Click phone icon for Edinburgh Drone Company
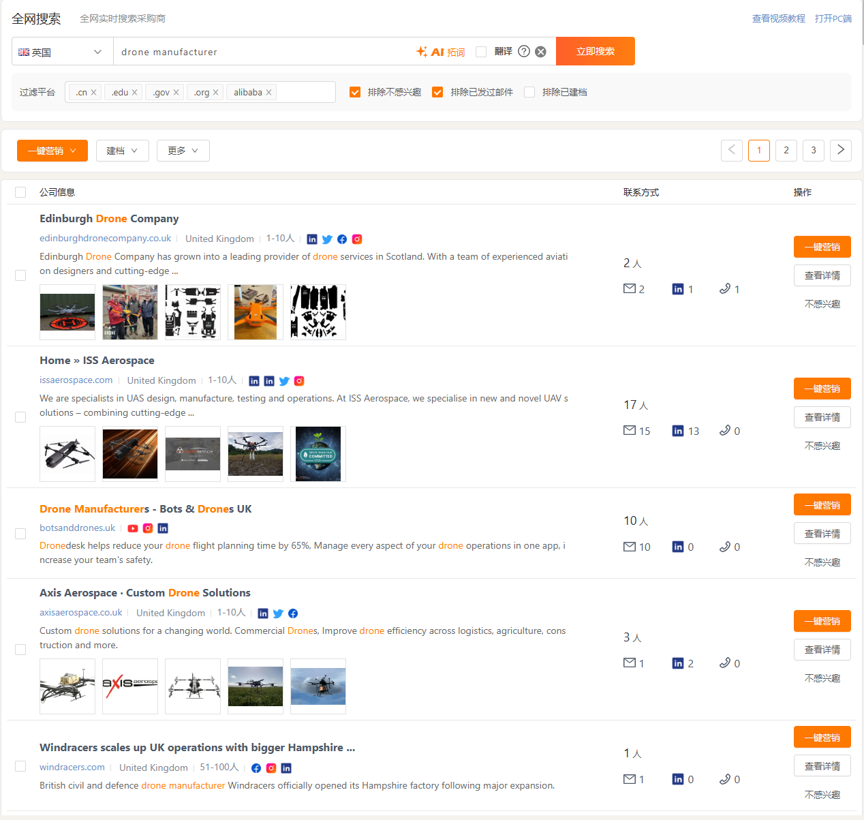Image resolution: width=864 pixels, height=820 pixels. [x=725, y=288]
